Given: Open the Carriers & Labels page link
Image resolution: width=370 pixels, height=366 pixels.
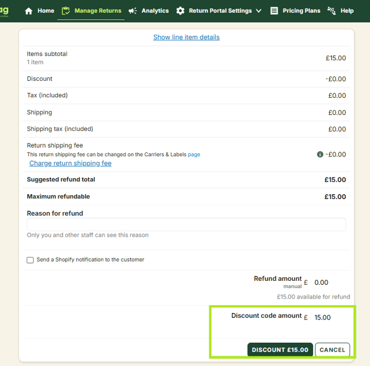Looking at the screenshot, I should coord(194,154).
